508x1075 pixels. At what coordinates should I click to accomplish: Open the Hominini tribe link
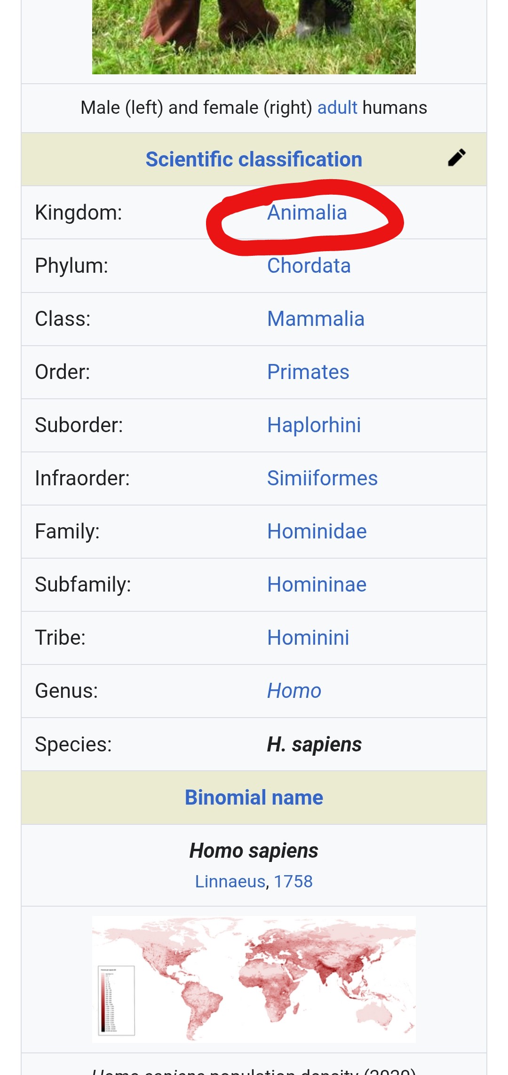pos(308,638)
